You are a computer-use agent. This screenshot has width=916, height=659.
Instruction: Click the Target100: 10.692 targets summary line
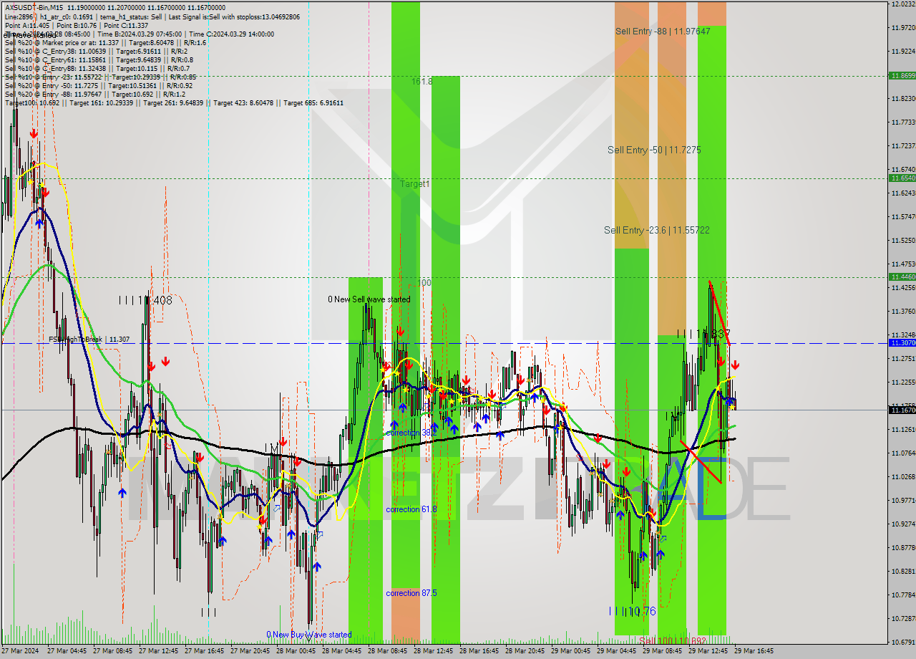[x=174, y=102]
